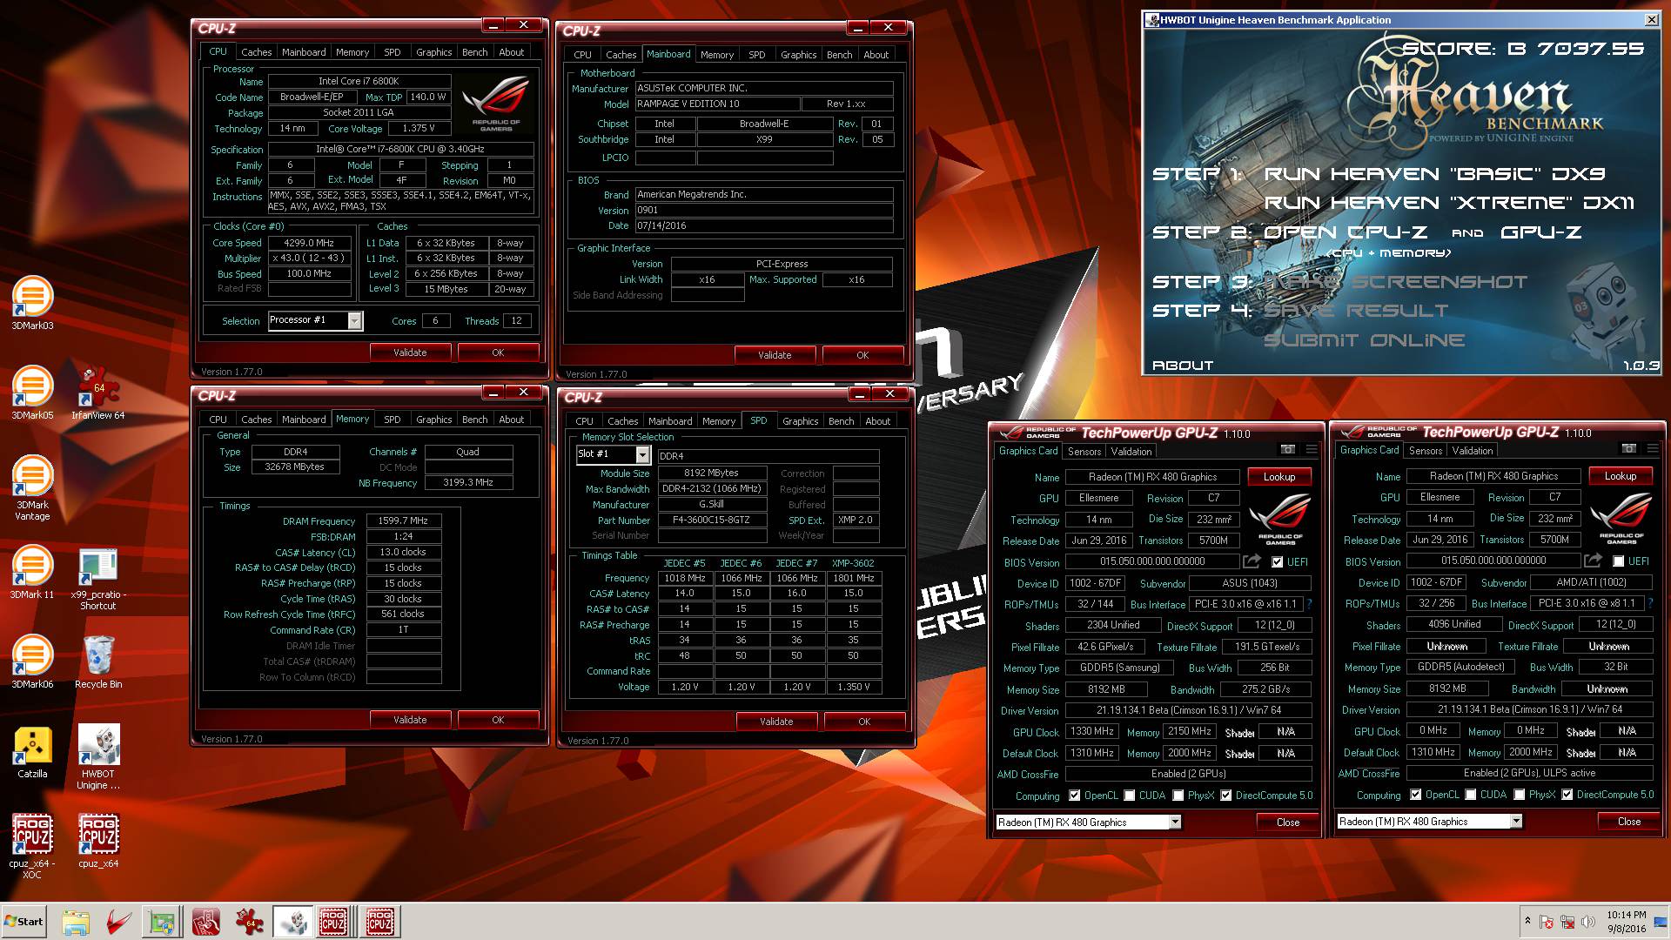Open the hamburger menu icon in right GPU-Z window
The height and width of the screenshot is (940, 1671).
(x=1653, y=449)
